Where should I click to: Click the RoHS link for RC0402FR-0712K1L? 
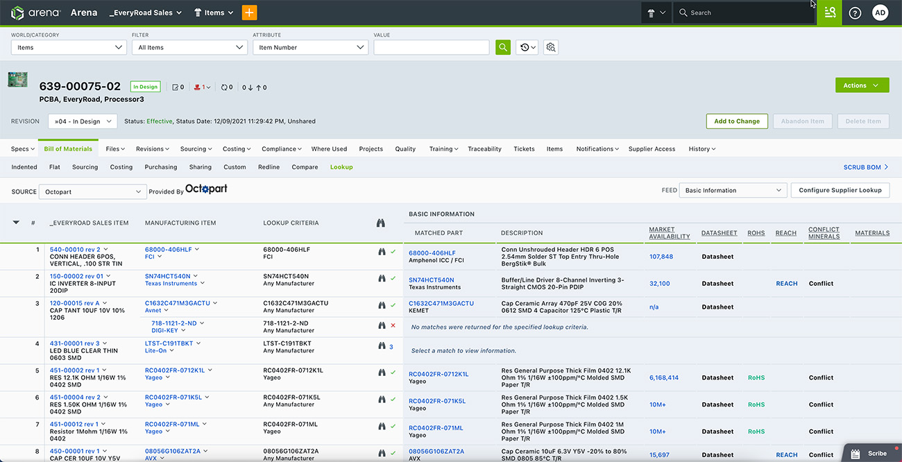[756, 378]
